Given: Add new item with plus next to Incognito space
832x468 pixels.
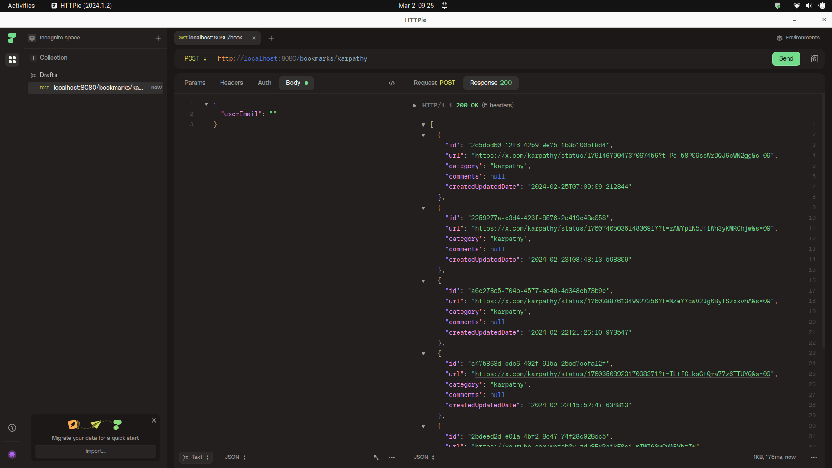Looking at the screenshot, I should [x=158, y=38].
